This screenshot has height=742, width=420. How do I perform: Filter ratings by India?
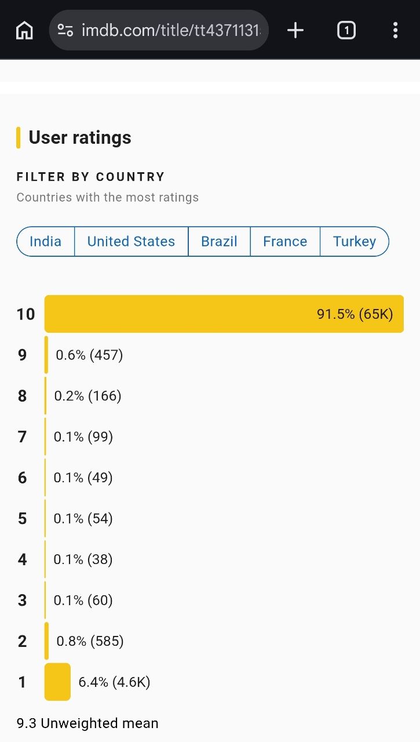[x=46, y=241]
